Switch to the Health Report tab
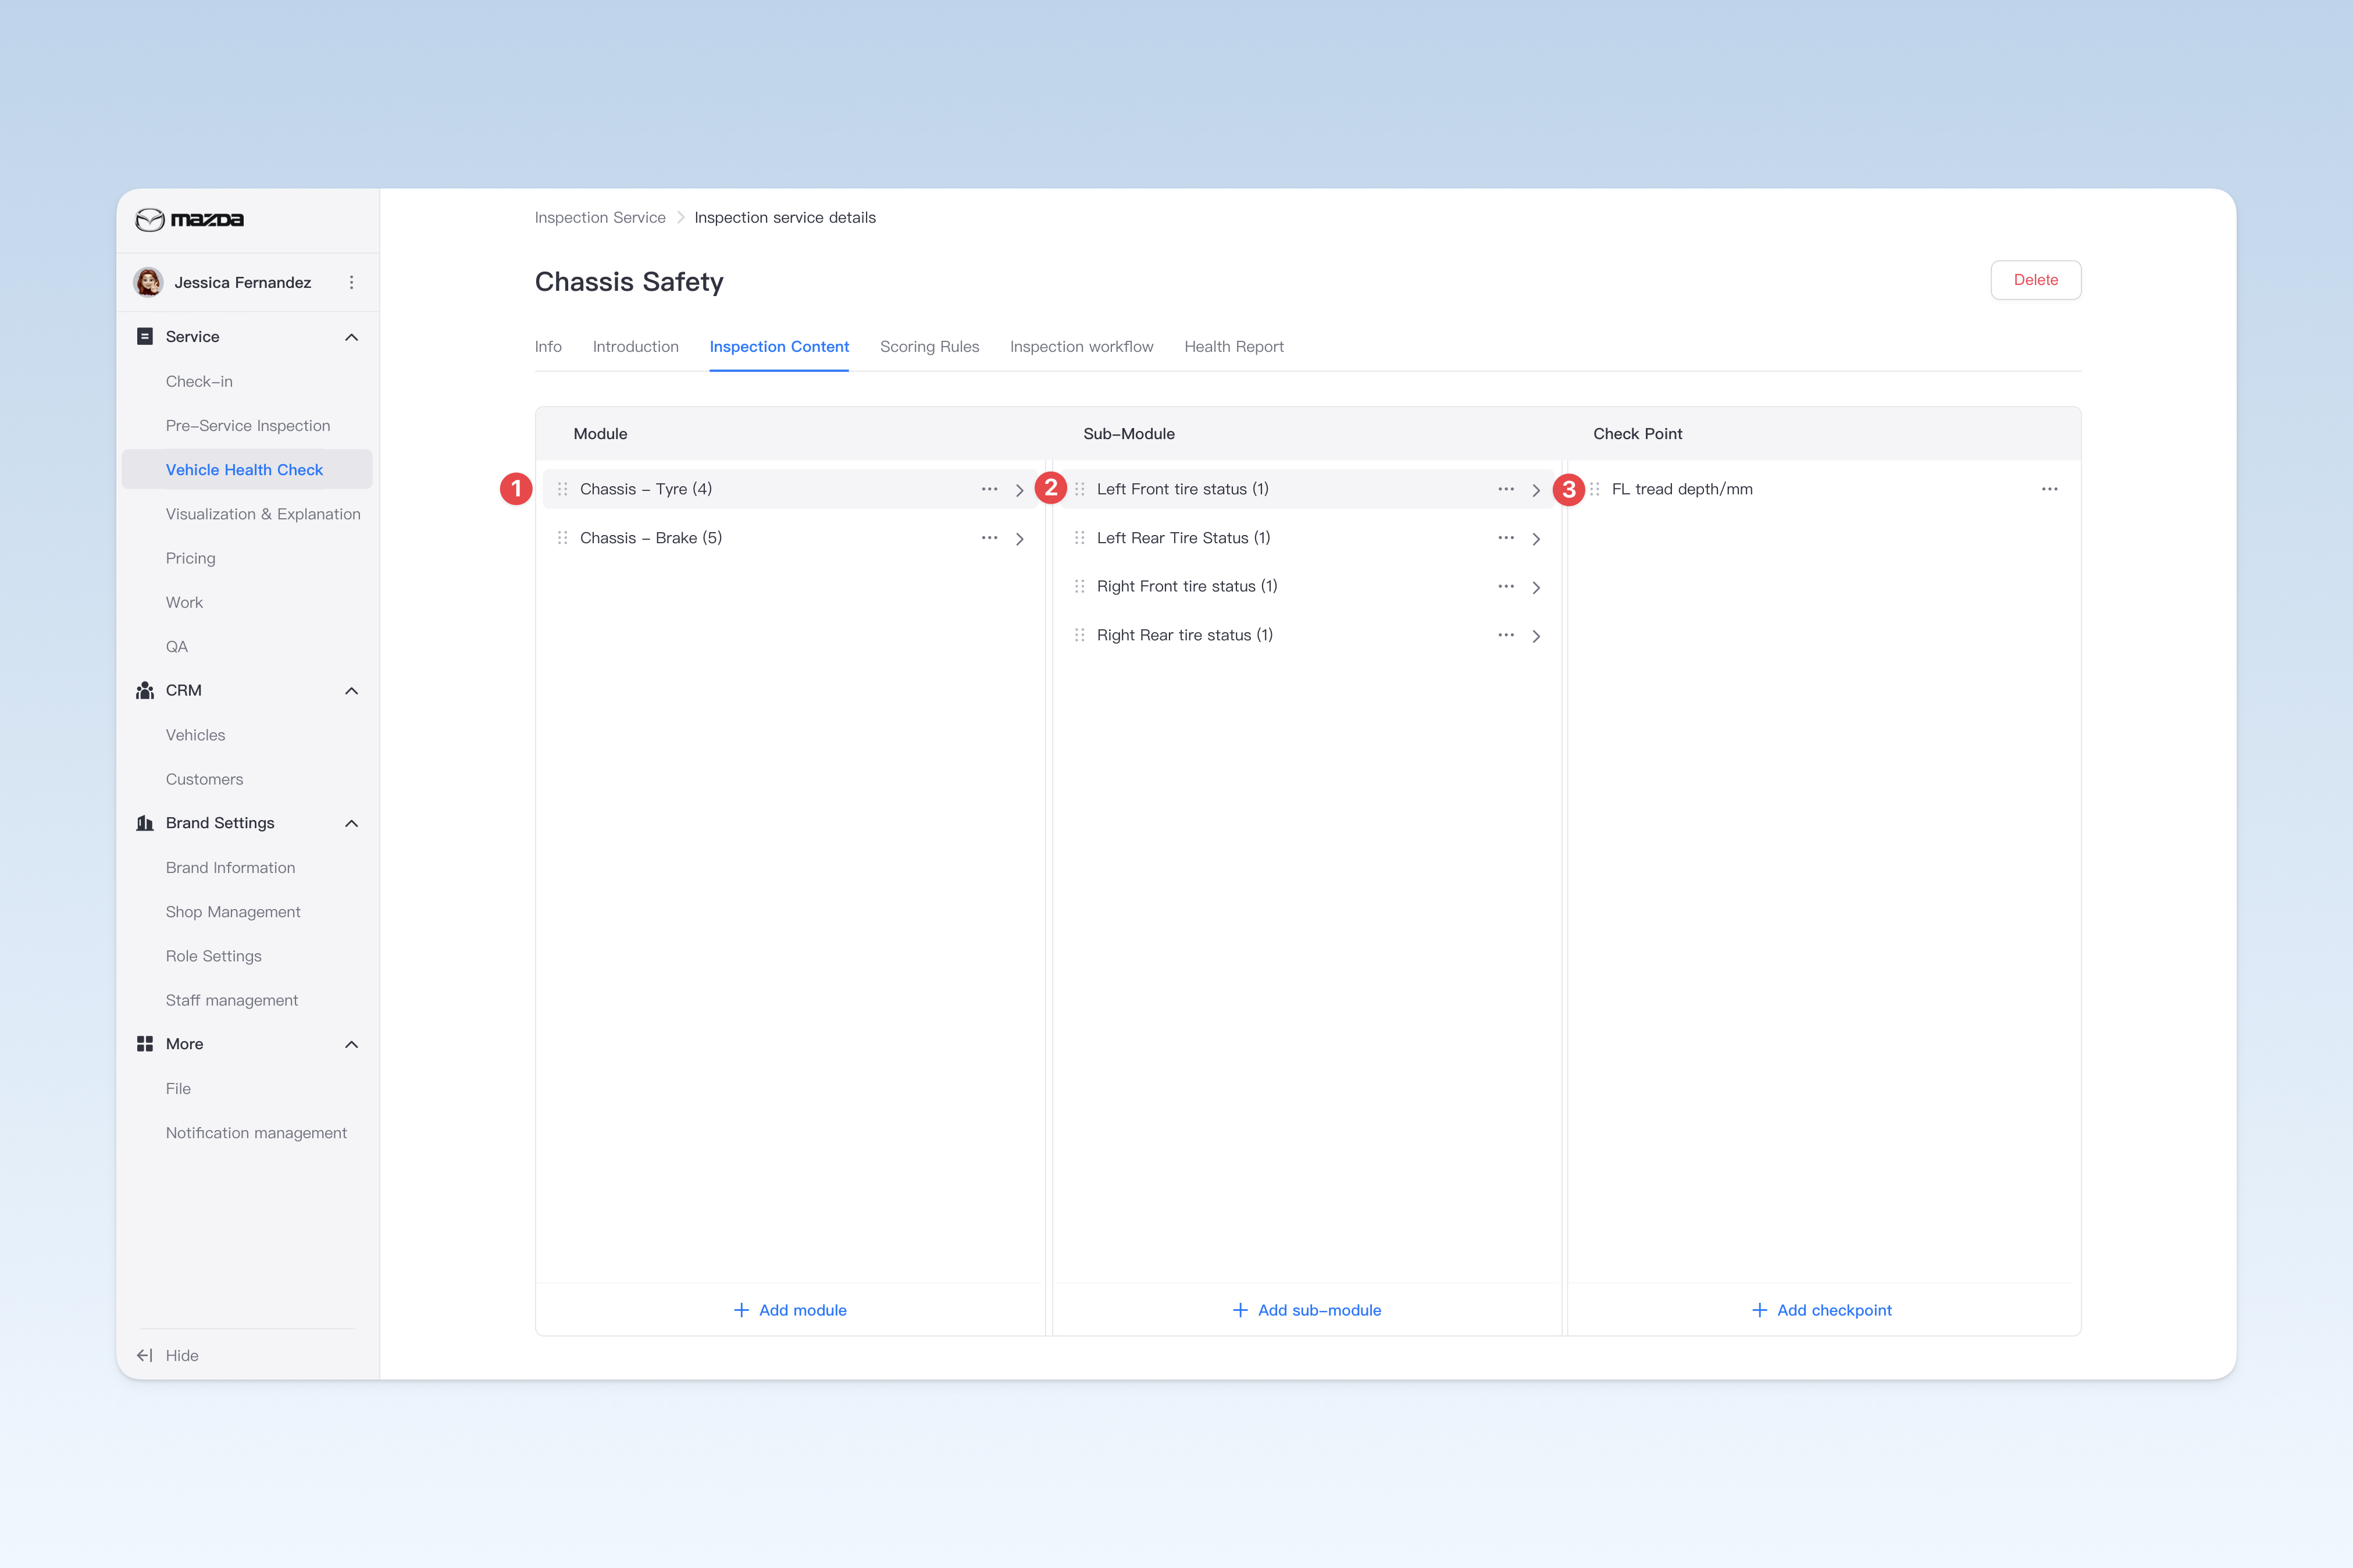 point(1233,346)
